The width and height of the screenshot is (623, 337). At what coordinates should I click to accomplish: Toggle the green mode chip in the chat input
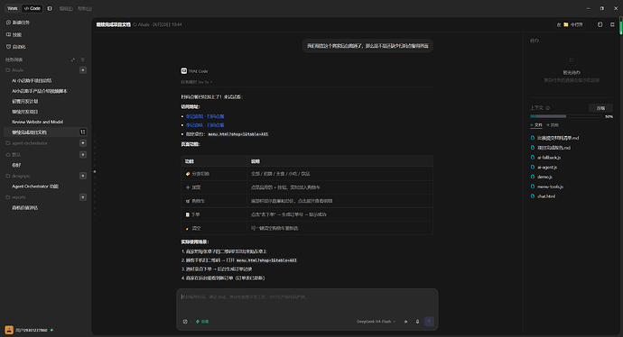[202, 322]
